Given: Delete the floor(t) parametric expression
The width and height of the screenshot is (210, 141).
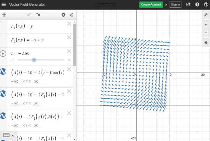Looking at the screenshot, I should click(69, 69).
